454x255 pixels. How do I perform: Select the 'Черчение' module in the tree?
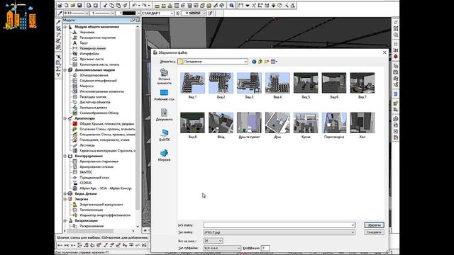87,32
